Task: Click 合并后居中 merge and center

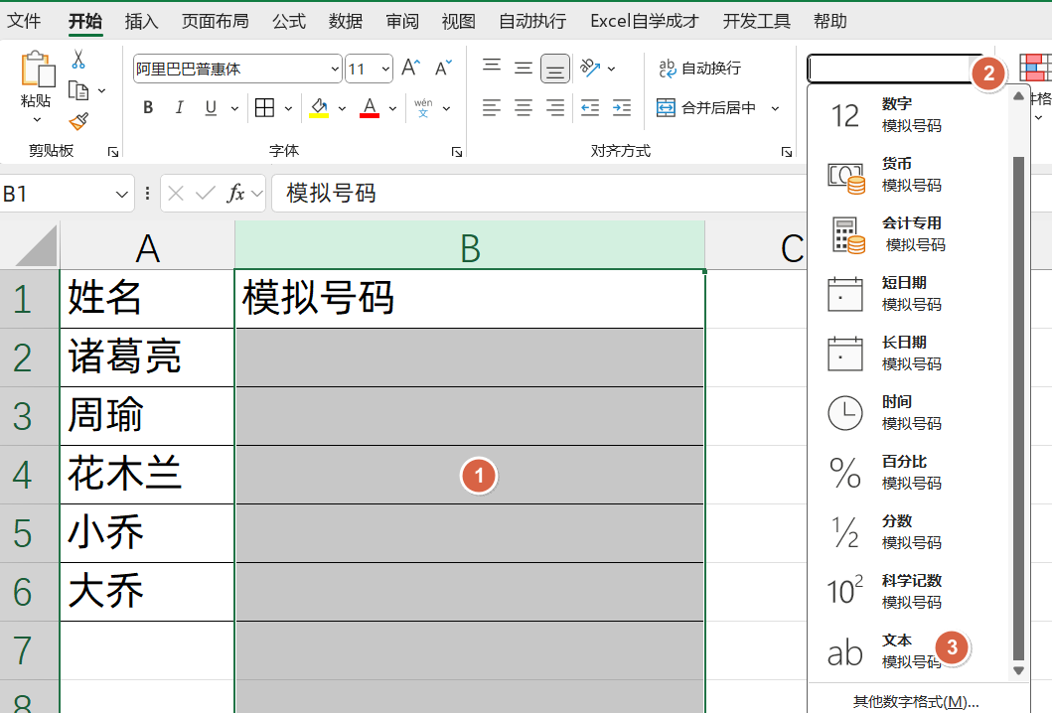Action: tap(706, 107)
